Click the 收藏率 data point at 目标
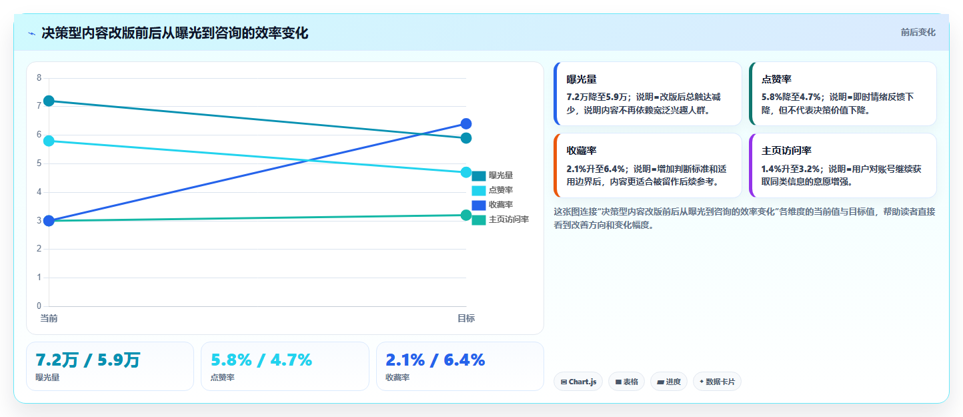 (x=466, y=123)
